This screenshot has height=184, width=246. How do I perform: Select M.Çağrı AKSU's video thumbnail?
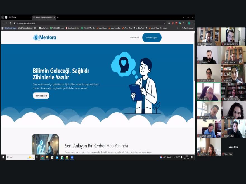(209, 92)
